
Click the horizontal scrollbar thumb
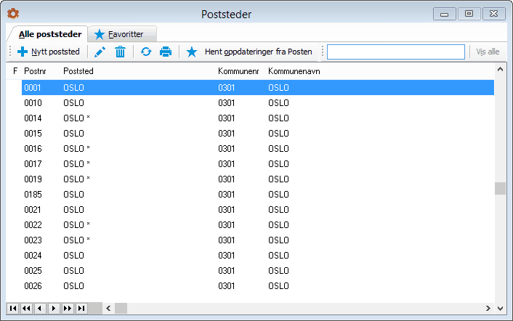pyautogui.click(x=121, y=308)
